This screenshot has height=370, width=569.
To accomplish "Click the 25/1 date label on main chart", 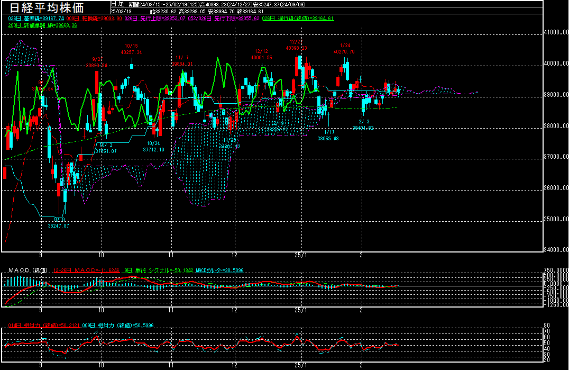I will (301, 255).
